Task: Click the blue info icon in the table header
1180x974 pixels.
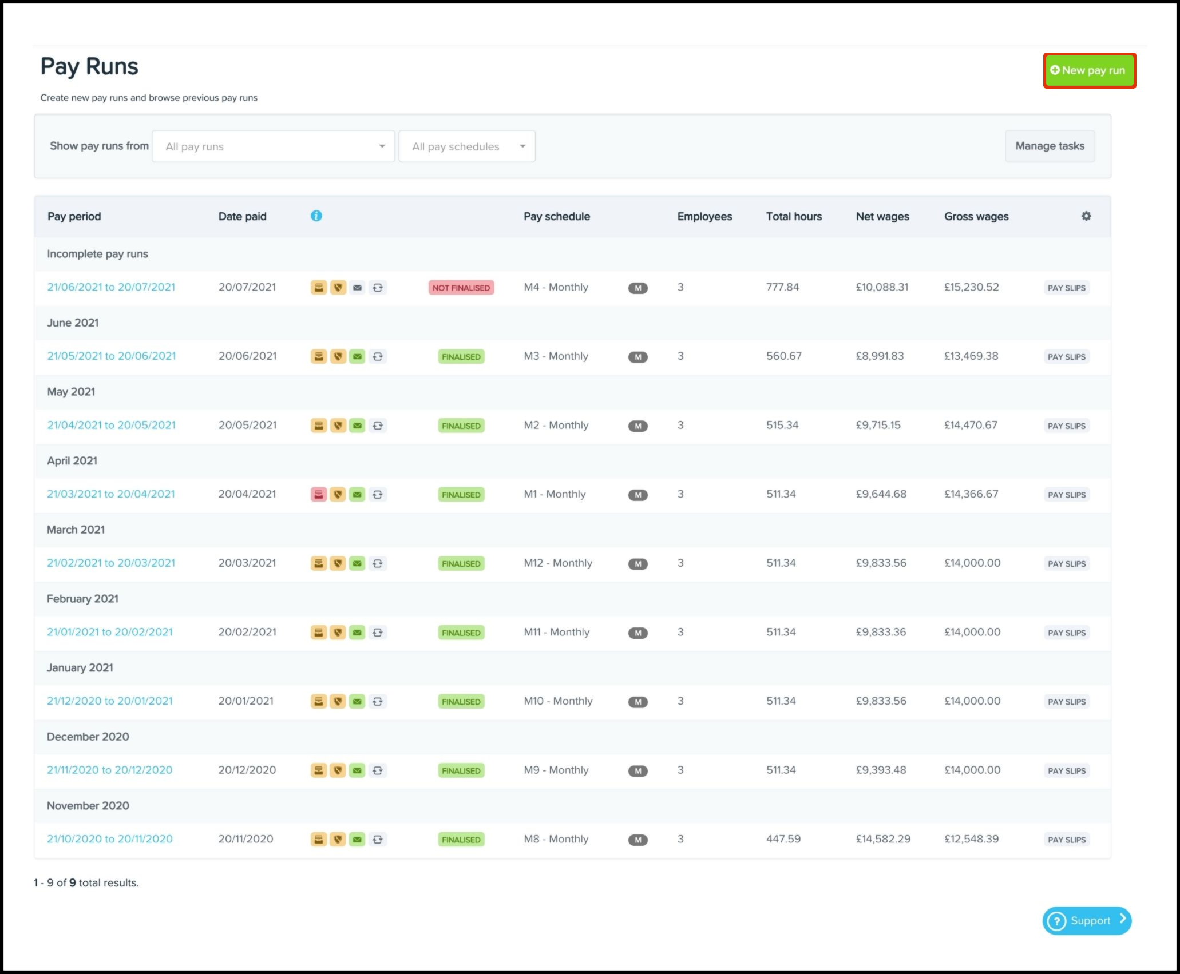Action: (x=316, y=216)
